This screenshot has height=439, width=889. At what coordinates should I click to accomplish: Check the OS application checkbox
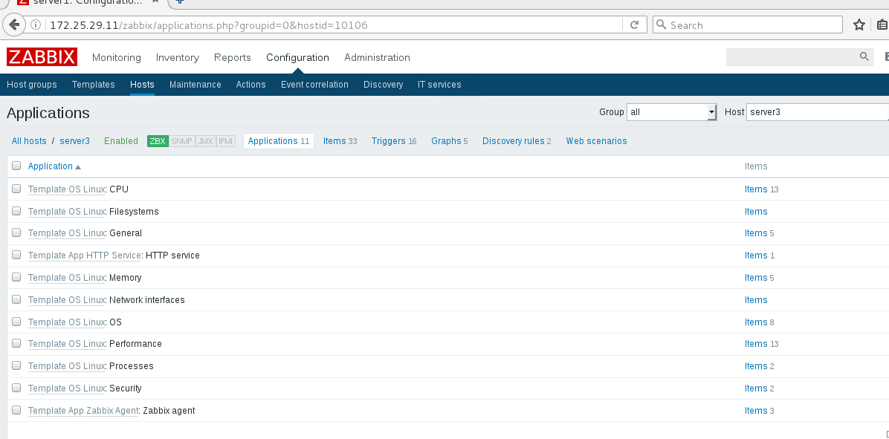(x=16, y=321)
